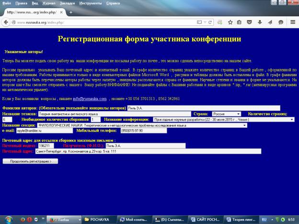Bookmark this page with the star icon
This screenshot has width=299, height=224.
(230, 22)
